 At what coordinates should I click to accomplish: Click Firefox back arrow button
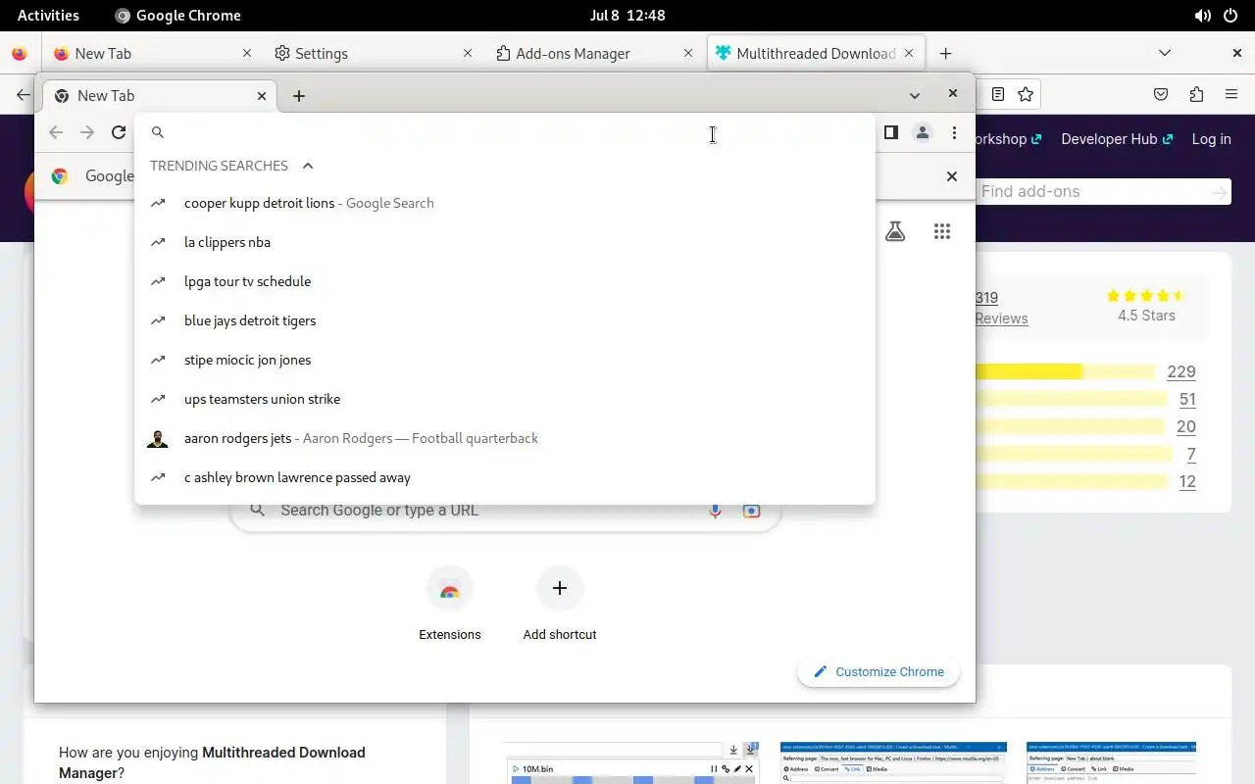[24, 94]
